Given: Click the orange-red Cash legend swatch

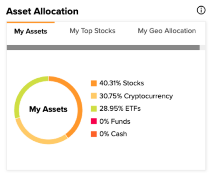Looking at the screenshot, I should 94,134.
